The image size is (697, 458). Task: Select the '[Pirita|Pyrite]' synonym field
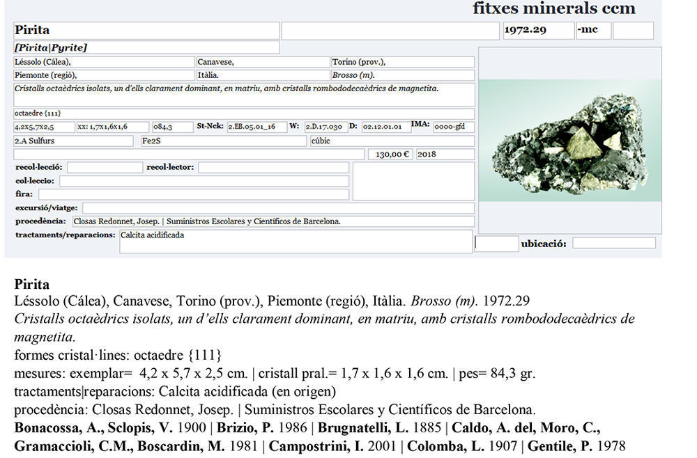pyautogui.click(x=146, y=47)
